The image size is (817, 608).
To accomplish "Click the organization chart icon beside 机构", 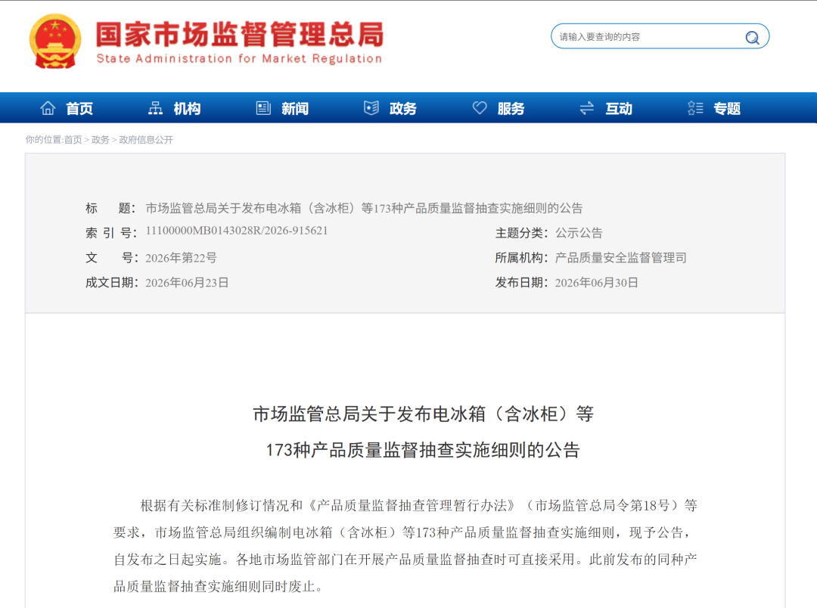I will coord(155,108).
